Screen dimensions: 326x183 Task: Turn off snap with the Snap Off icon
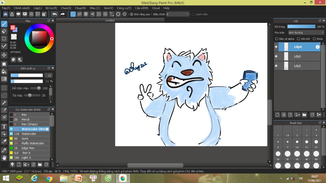73,14
